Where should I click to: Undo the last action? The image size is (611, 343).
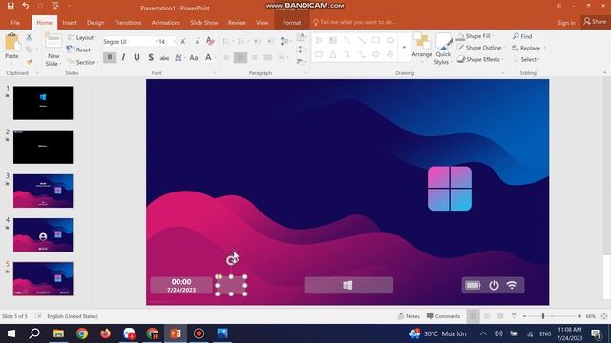click(26, 6)
